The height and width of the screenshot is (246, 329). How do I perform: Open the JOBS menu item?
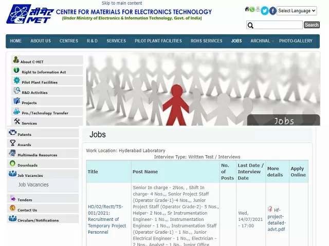pos(236,41)
